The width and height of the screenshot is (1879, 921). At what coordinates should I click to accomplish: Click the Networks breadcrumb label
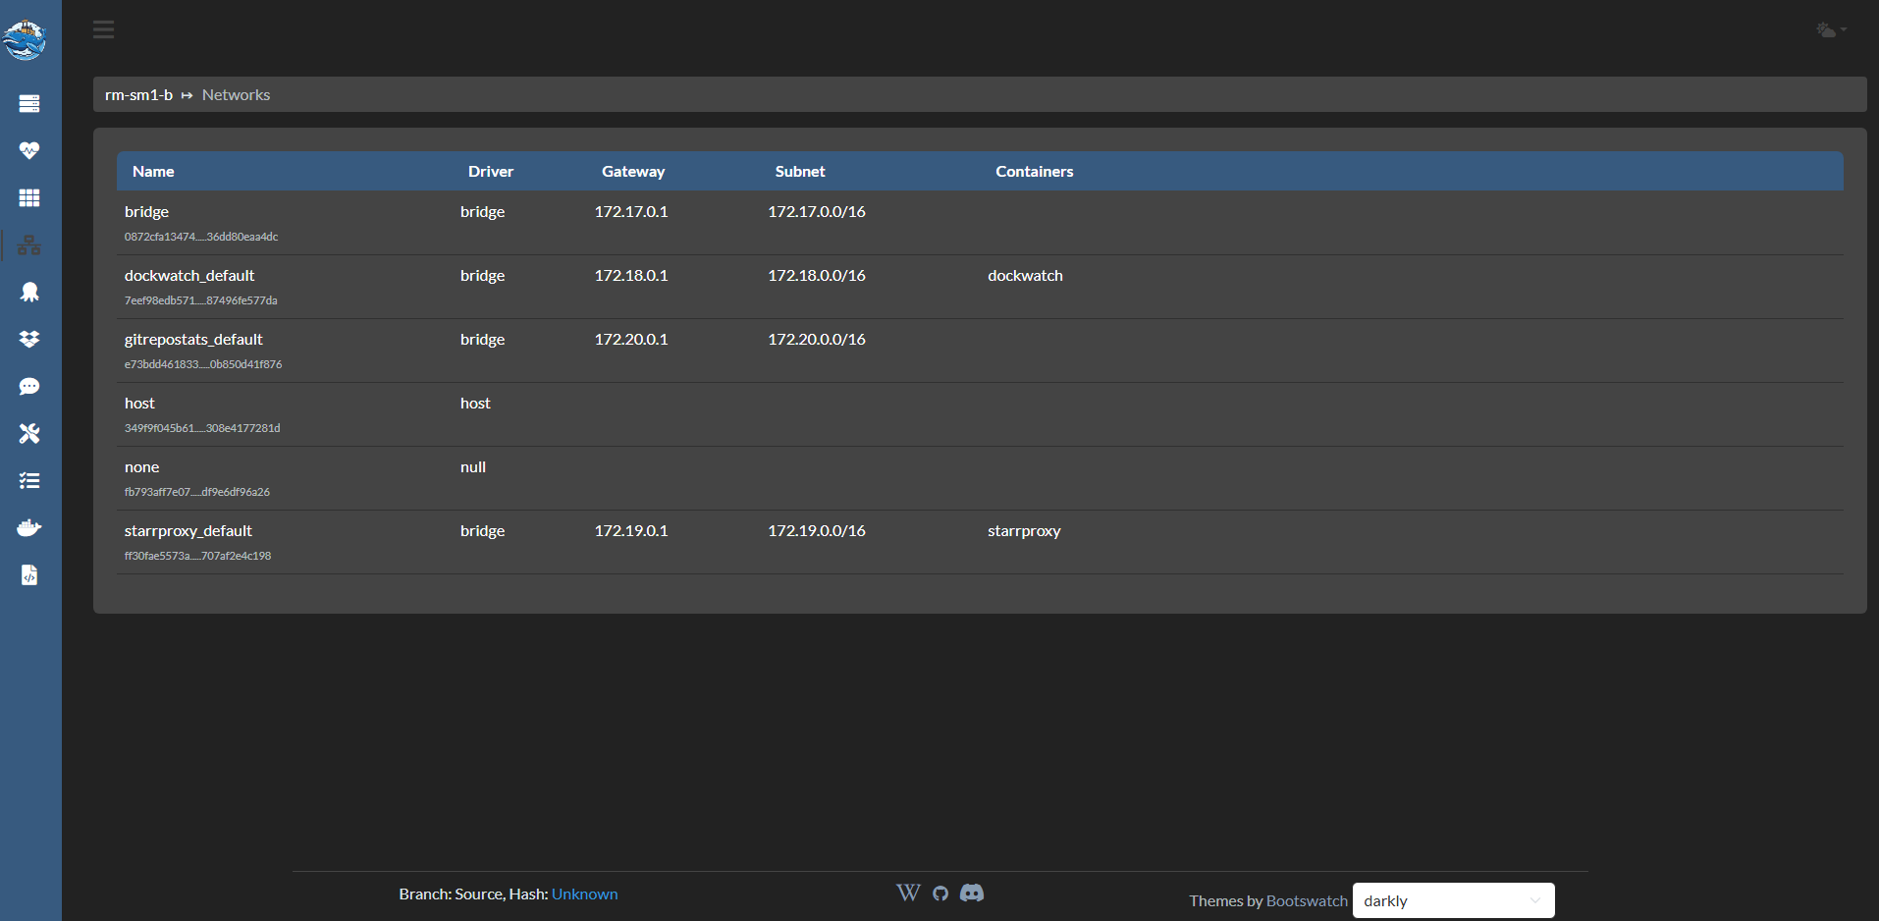coord(236,94)
